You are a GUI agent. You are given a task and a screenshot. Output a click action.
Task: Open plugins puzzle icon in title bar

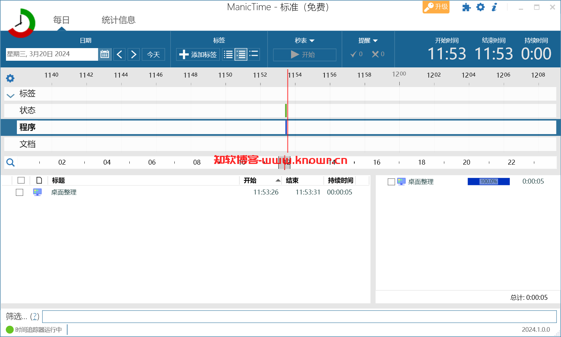466,7
